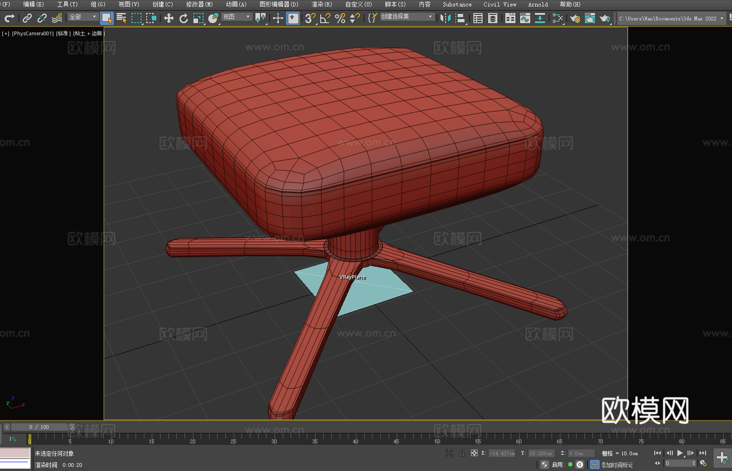Viewport: 732px width, 471px height.
Task: Toggle Spinner Snap on toolbar
Action: coord(355,18)
